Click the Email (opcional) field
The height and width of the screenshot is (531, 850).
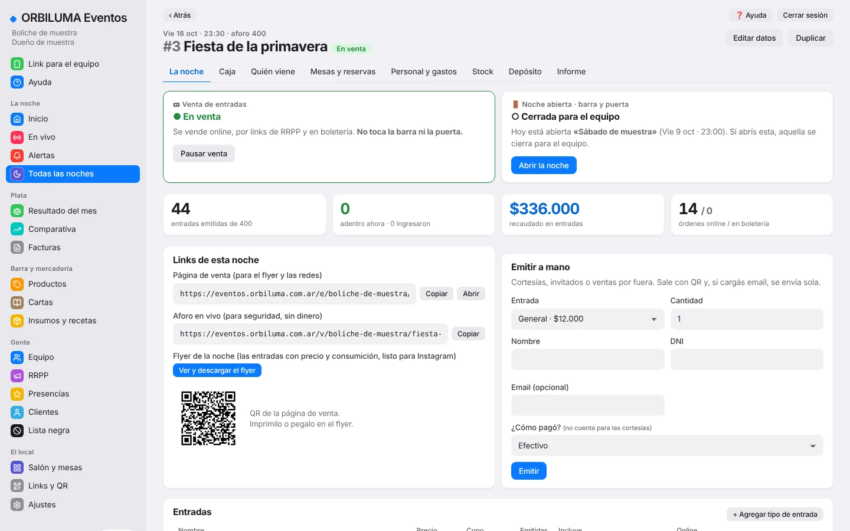coord(587,405)
